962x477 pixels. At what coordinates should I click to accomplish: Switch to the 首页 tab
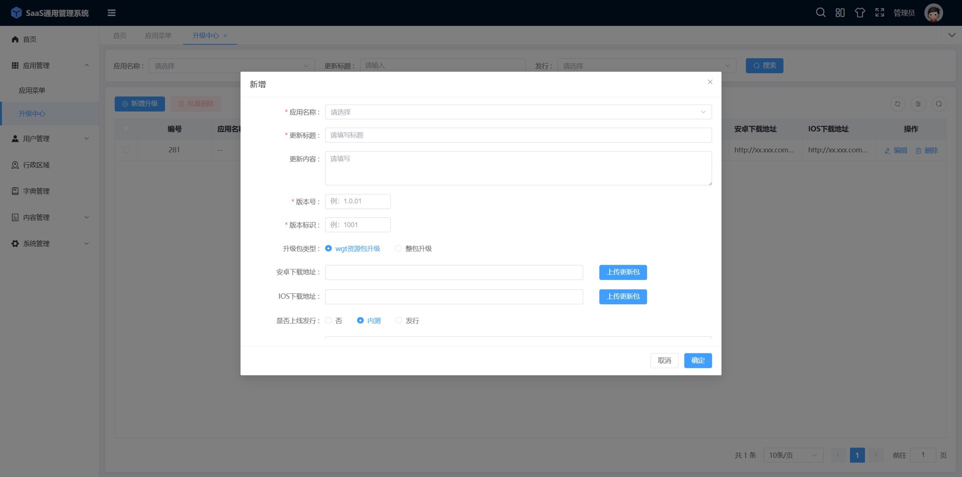coord(120,36)
